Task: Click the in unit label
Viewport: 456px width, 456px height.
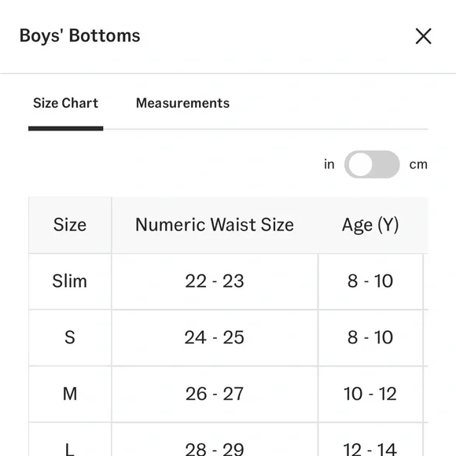Action: (329, 164)
